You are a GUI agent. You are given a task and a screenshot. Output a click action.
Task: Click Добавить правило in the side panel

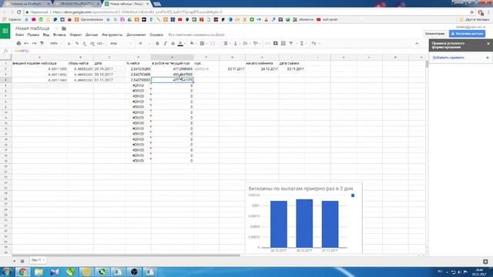(448, 58)
